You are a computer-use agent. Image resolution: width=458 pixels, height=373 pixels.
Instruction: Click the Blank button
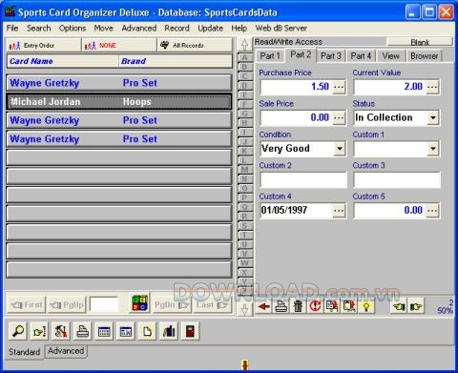(420, 42)
